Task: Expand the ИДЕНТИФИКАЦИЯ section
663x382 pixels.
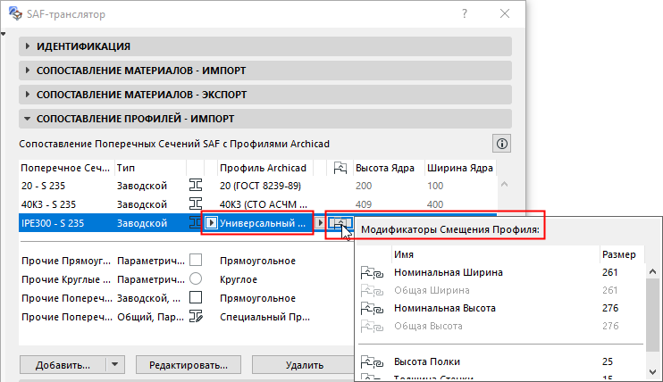Action: click(265, 46)
